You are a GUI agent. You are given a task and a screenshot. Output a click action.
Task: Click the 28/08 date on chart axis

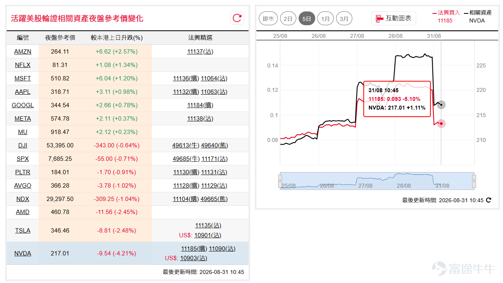coord(395,36)
